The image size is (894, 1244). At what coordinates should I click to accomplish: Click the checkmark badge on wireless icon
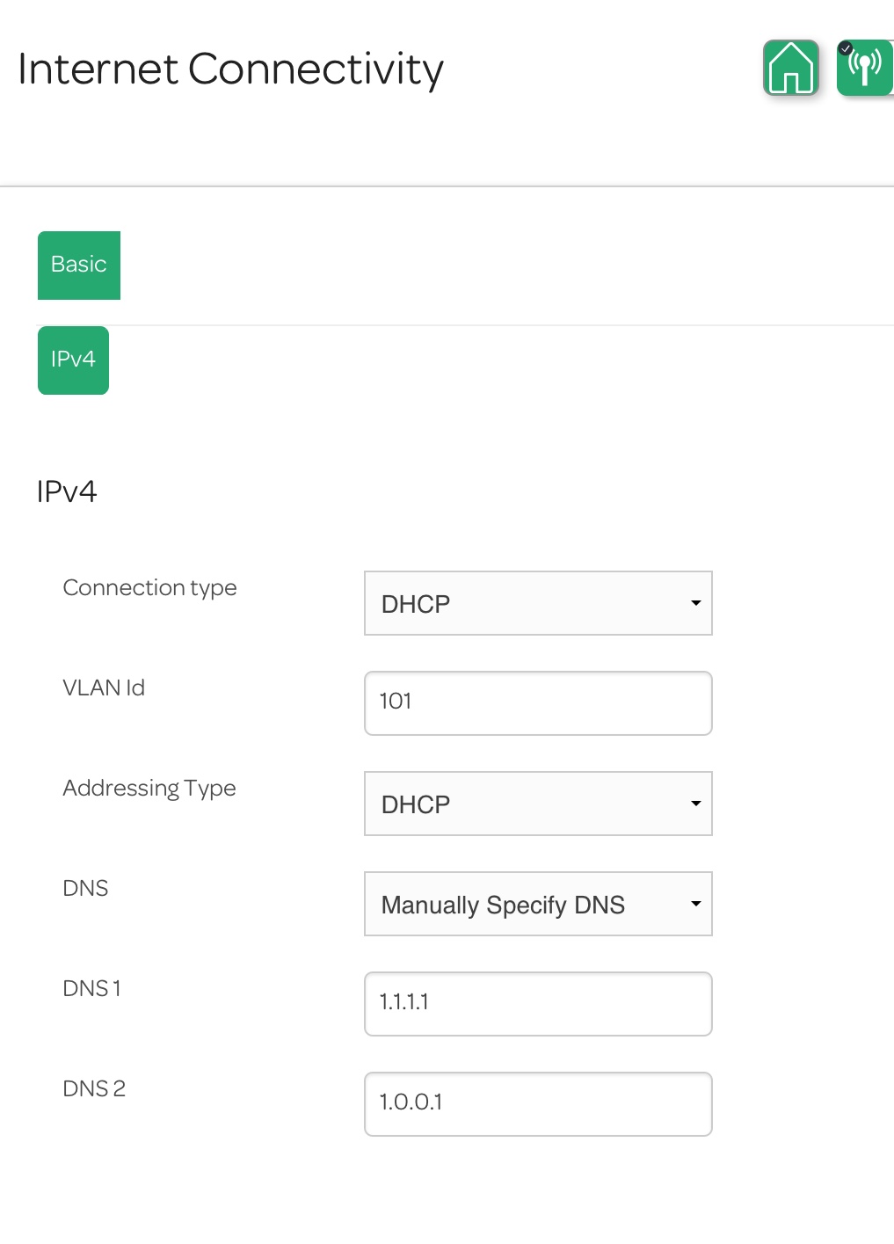coord(846,48)
